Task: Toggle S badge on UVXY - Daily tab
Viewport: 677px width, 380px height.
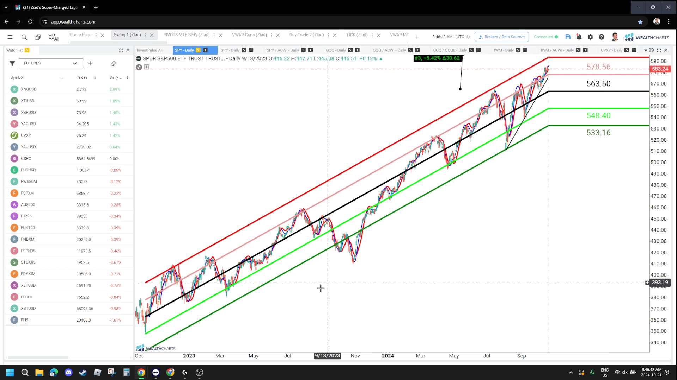Action: click(x=627, y=50)
